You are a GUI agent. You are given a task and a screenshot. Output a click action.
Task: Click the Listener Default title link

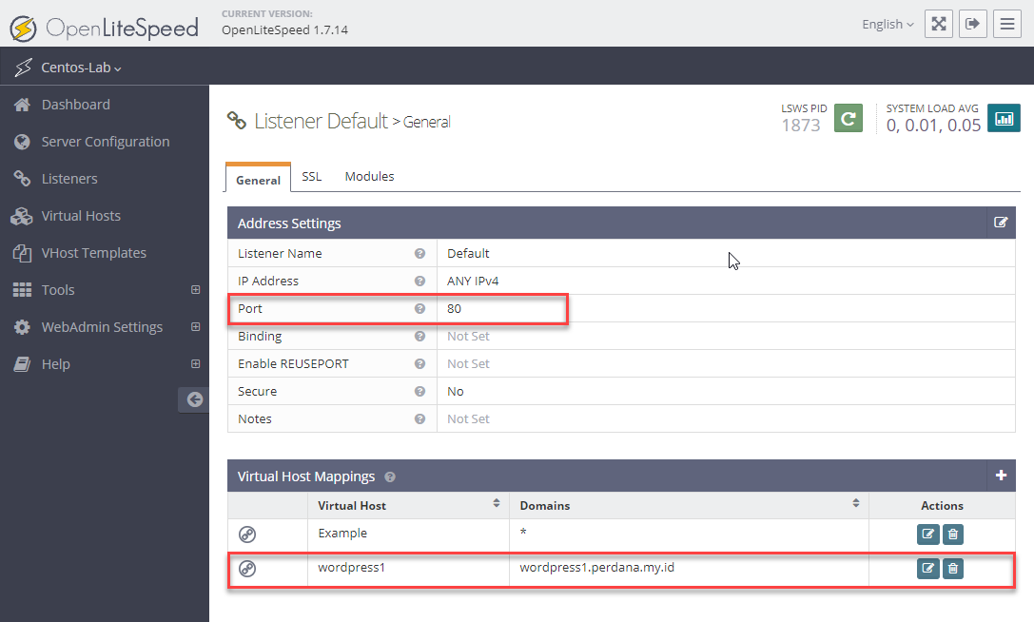322,122
